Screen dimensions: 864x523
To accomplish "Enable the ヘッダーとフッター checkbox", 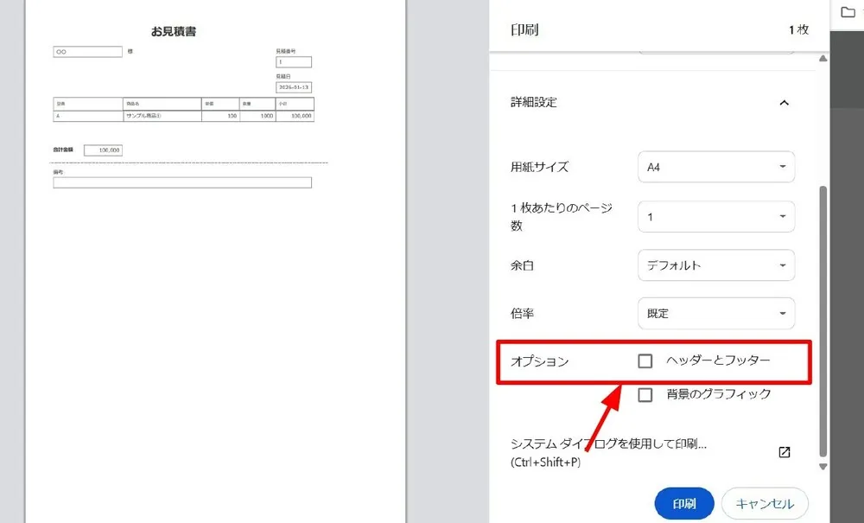I will click(x=645, y=361).
